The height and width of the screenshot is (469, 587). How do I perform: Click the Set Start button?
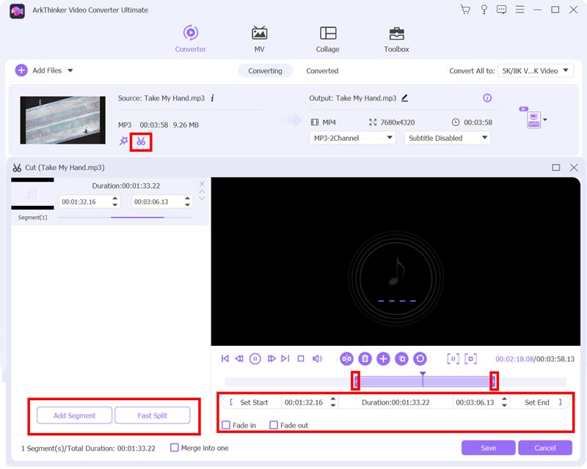pos(250,402)
